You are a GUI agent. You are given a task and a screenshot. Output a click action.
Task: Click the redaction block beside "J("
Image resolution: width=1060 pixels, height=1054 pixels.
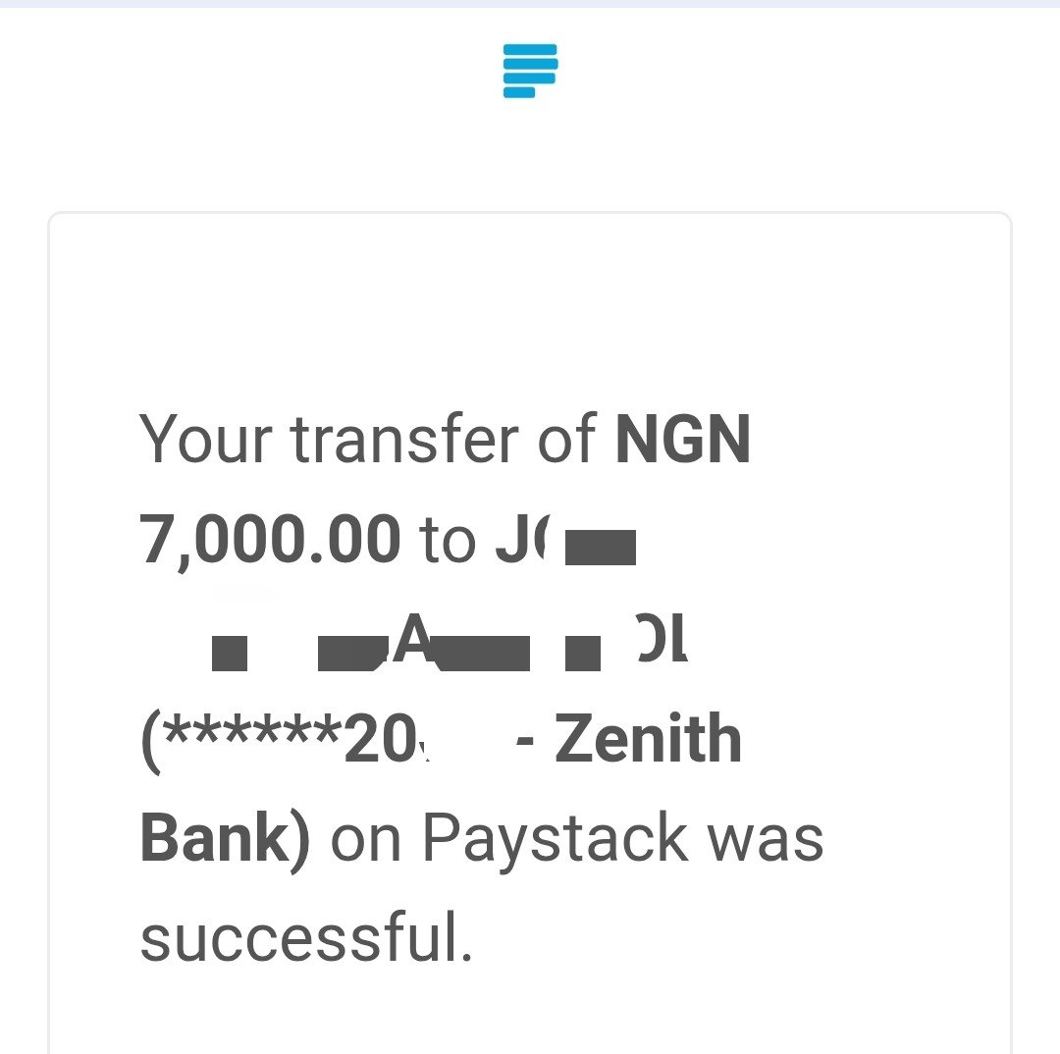click(601, 547)
